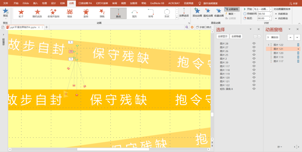Close the ppt平滑效果制作4.pptx document tab
The width and height of the screenshot is (302, 152).
[39, 27]
